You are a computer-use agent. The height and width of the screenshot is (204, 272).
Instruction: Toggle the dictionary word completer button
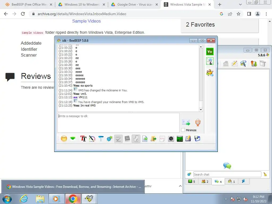pos(127,139)
